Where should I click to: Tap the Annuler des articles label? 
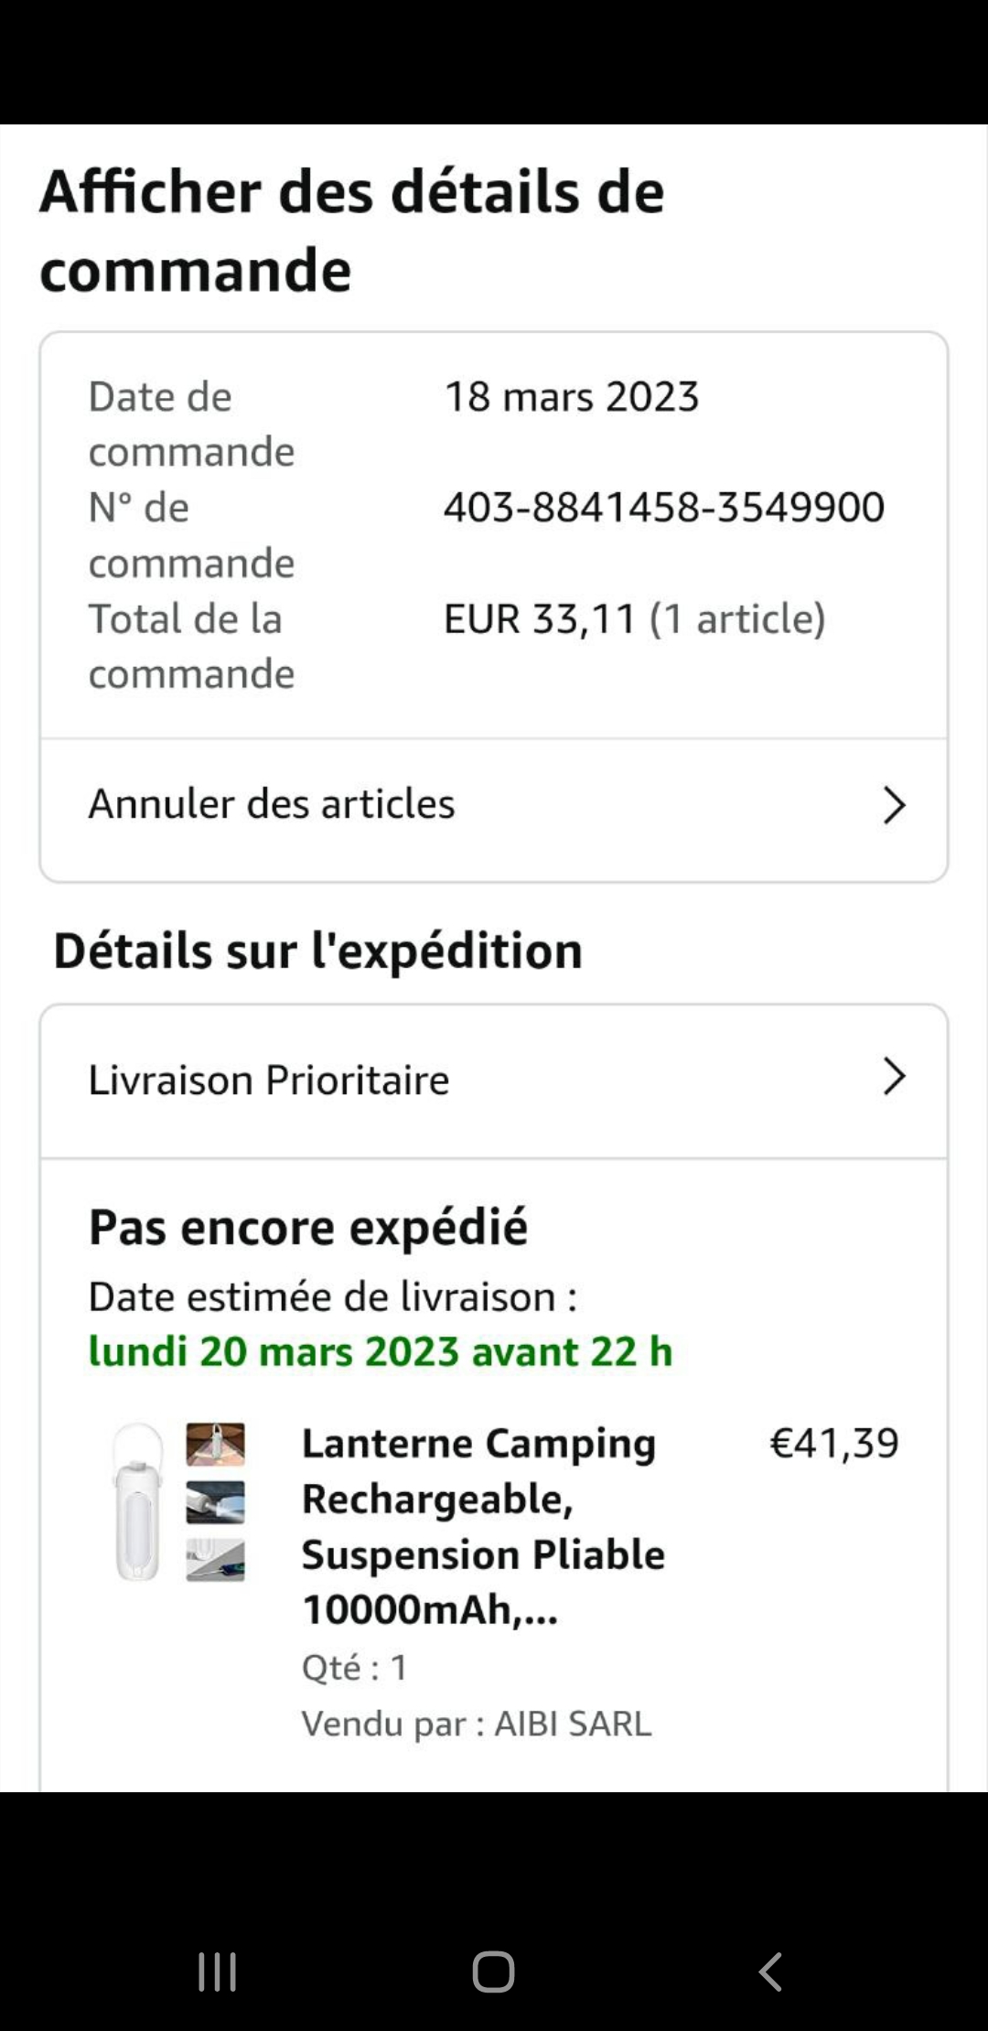click(272, 804)
